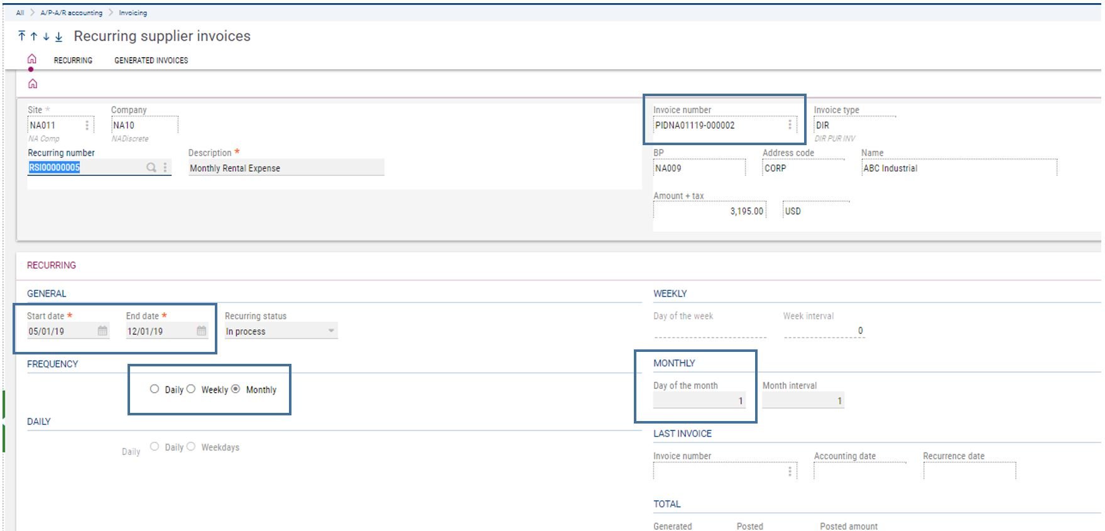Click the Recurring number search magnifier
Image resolution: width=1105 pixels, height=531 pixels.
click(x=151, y=167)
